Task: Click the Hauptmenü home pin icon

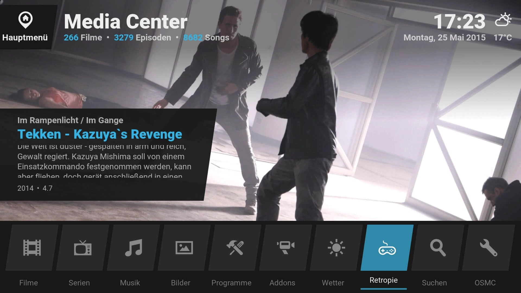Action: tap(26, 20)
